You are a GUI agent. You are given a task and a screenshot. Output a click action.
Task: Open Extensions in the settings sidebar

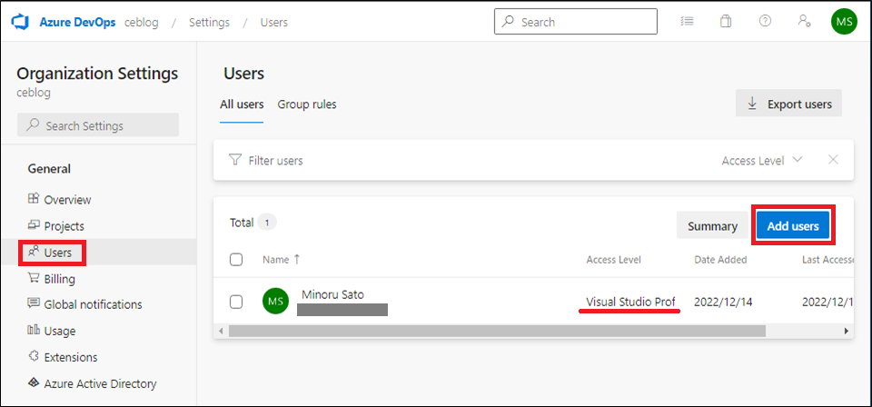coord(70,357)
